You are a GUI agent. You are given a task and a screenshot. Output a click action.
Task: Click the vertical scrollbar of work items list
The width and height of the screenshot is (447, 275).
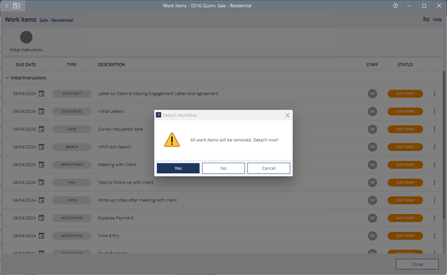pos(444,148)
